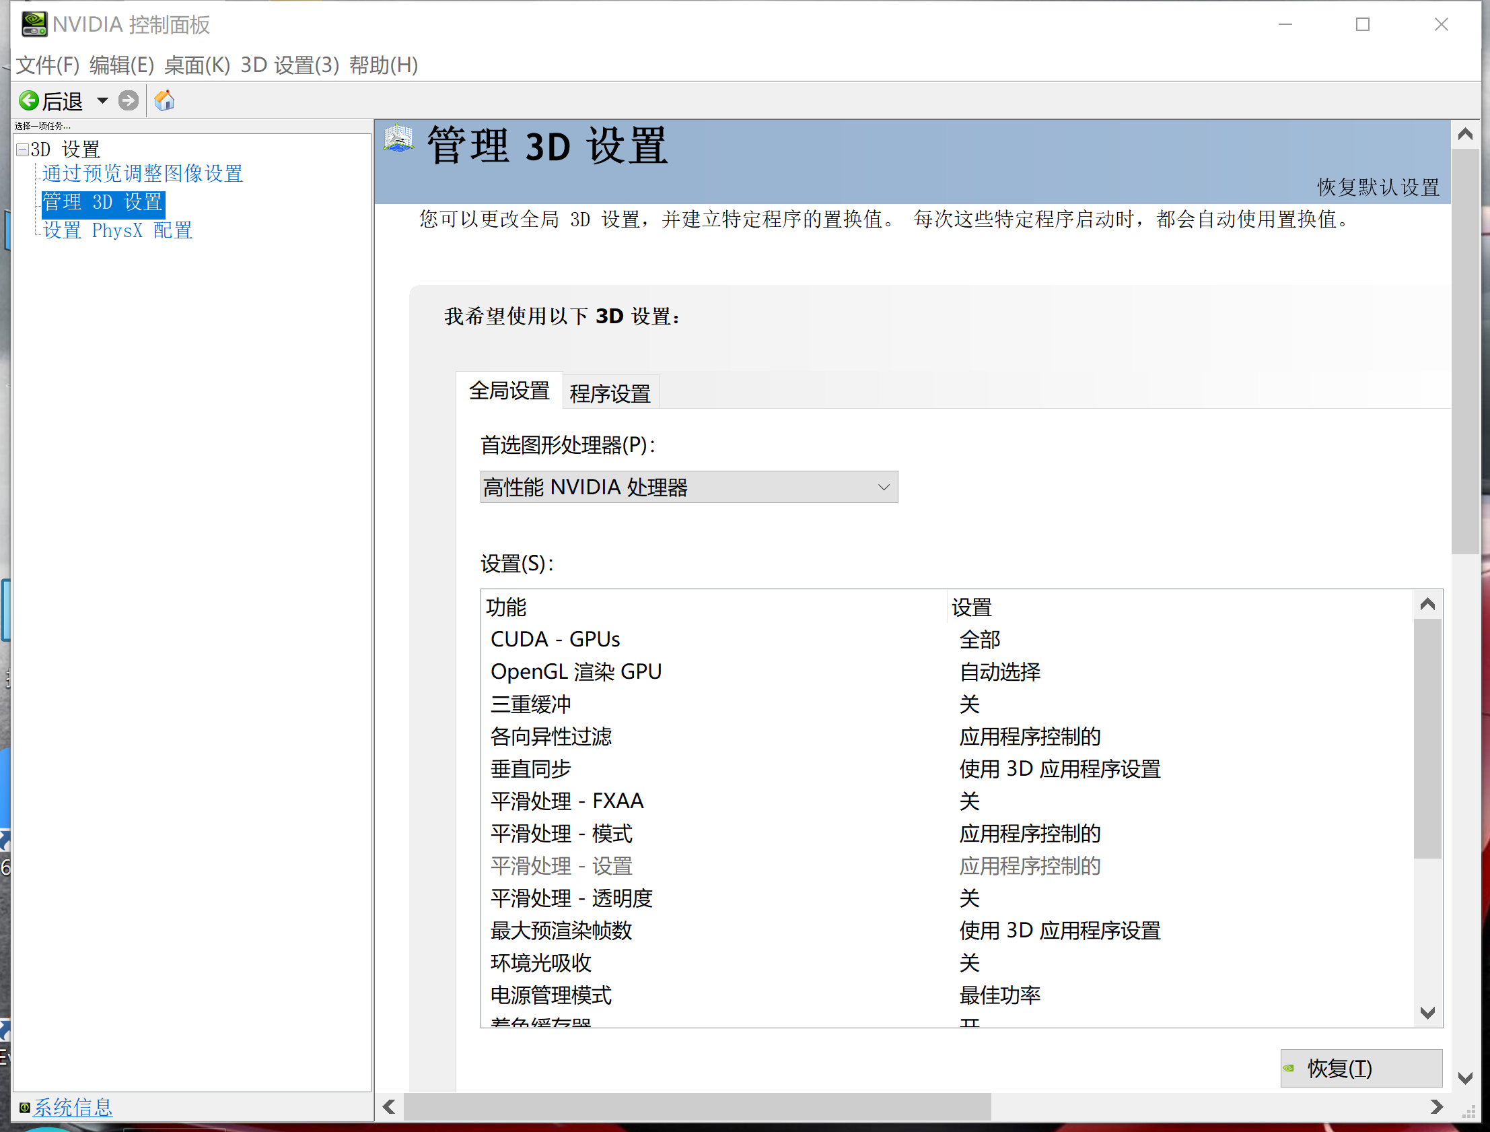The image size is (1490, 1132).
Task: Click the 恢复(T) button
Action: tap(1361, 1068)
